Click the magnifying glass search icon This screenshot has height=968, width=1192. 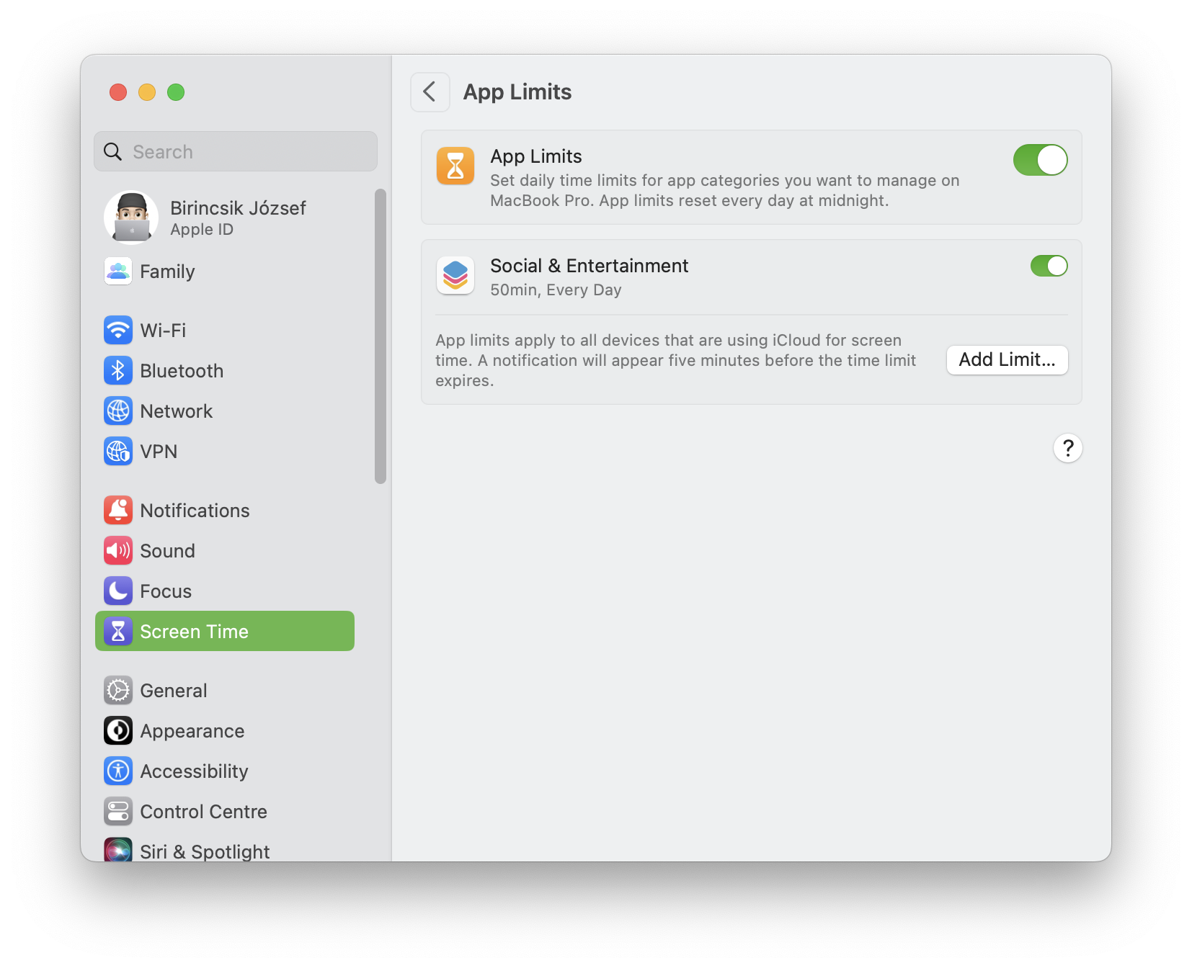pos(113,152)
